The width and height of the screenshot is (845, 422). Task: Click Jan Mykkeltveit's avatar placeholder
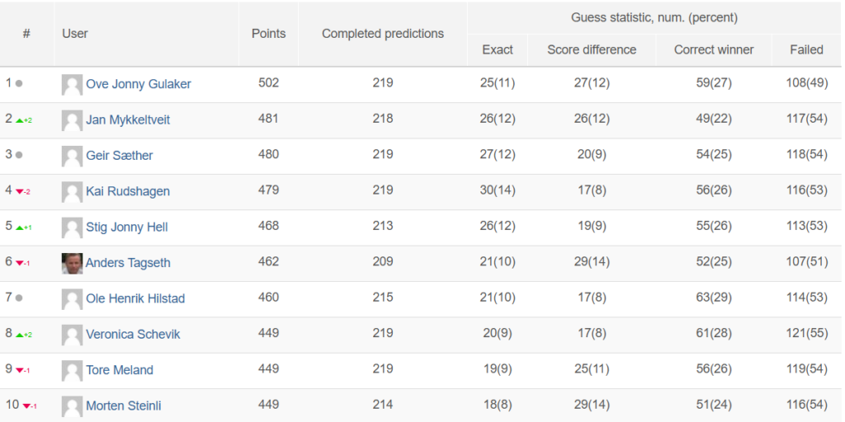point(72,120)
